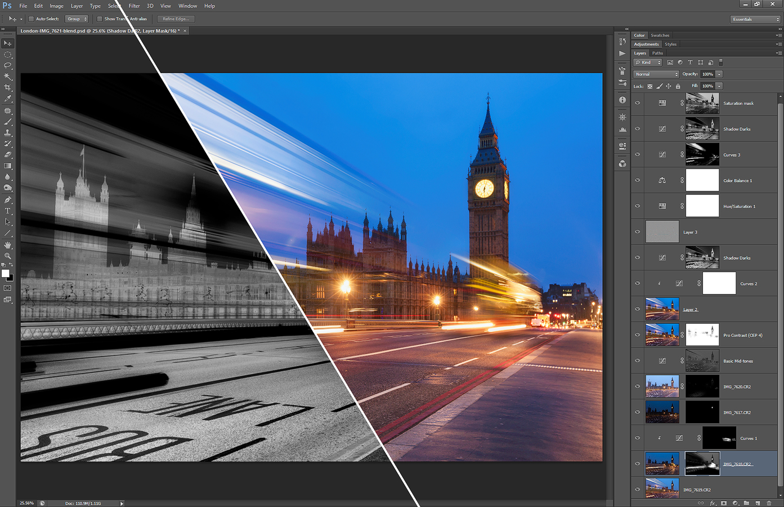Open the Color panel flyout menu
Image resolution: width=784 pixels, height=507 pixels.
click(778, 35)
